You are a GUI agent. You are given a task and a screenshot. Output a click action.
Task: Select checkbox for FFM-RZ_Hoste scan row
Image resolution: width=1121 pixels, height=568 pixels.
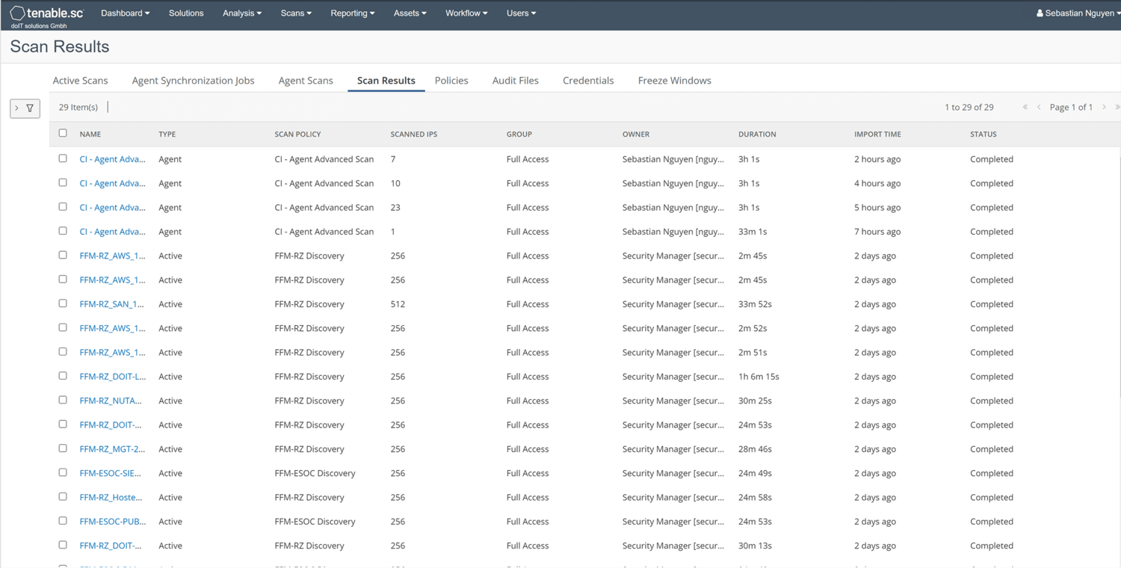pyautogui.click(x=63, y=497)
